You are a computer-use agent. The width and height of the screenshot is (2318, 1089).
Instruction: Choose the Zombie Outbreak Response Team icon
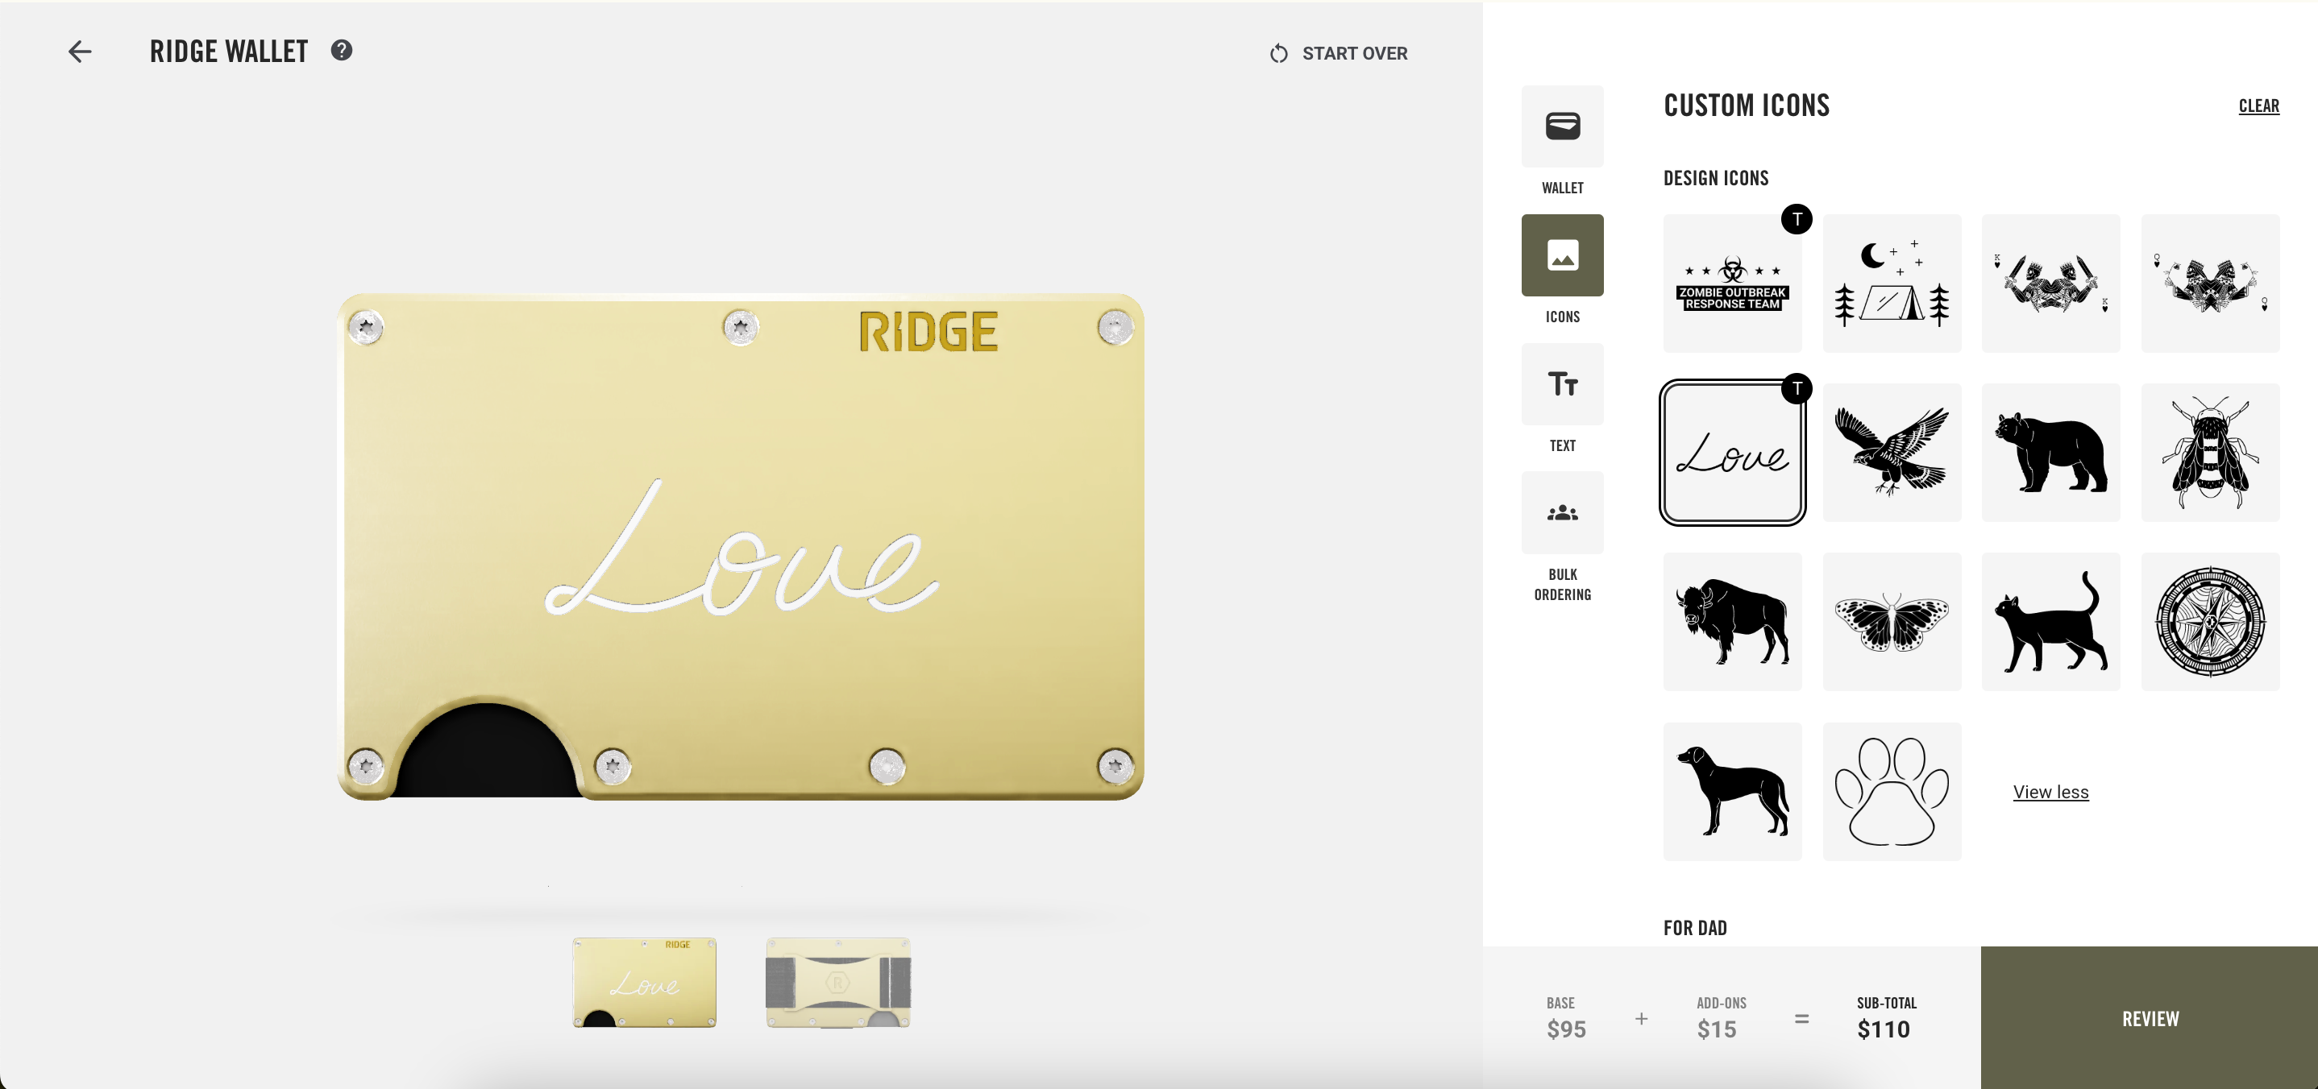(1732, 284)
